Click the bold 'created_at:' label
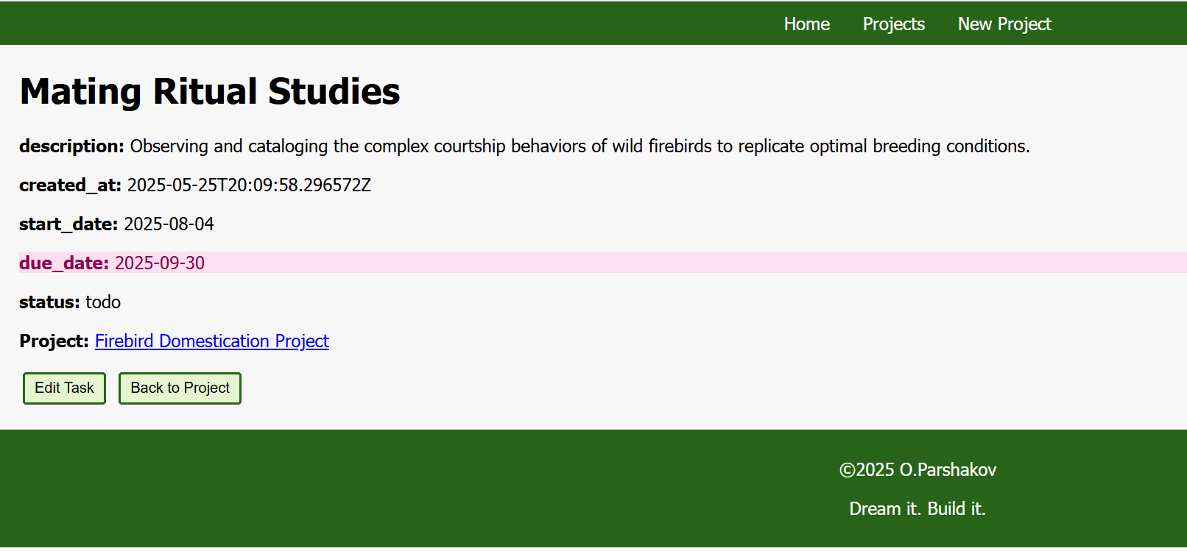The image size is (1187, 551). (x=70, y=185)
